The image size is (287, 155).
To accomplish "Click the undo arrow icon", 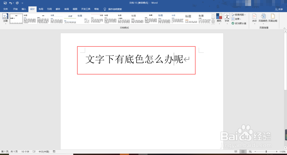I will pos(11,3).
